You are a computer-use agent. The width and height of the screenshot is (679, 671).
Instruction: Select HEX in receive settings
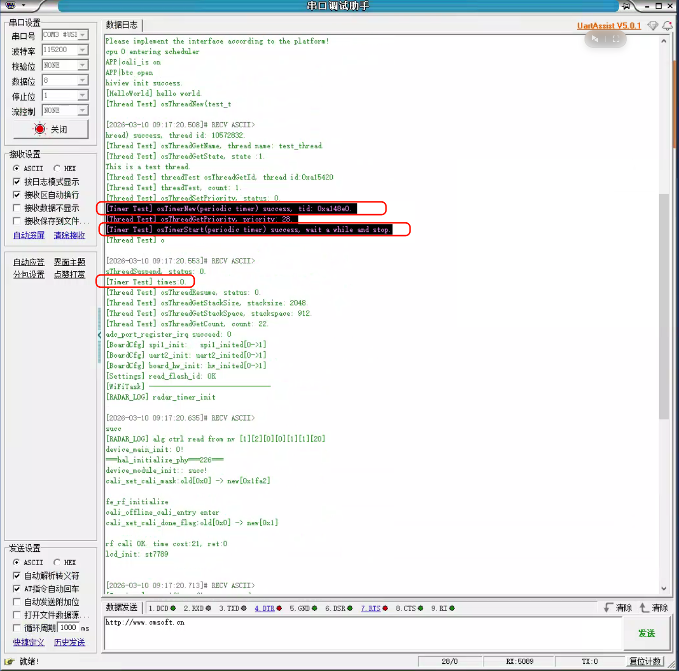(x=57, y=168)
